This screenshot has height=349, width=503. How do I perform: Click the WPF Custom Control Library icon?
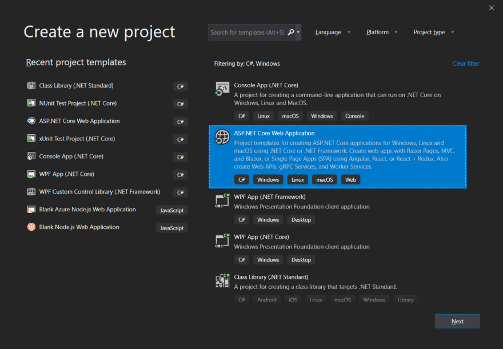point(31,192)
